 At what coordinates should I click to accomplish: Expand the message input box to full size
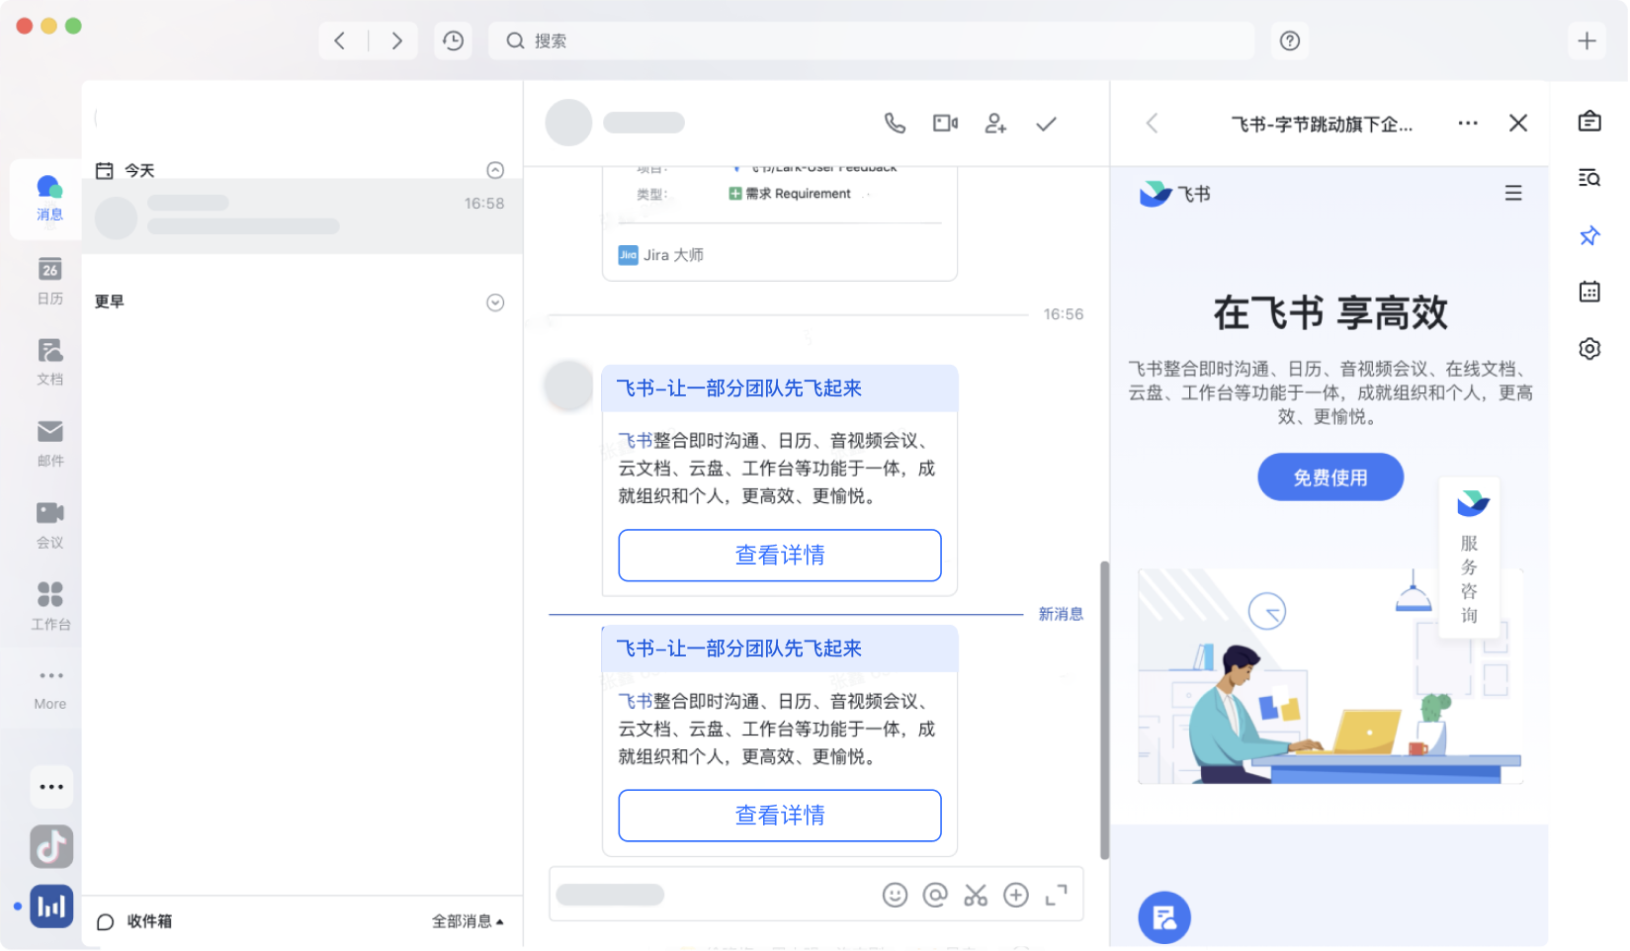coord(1057,895)
